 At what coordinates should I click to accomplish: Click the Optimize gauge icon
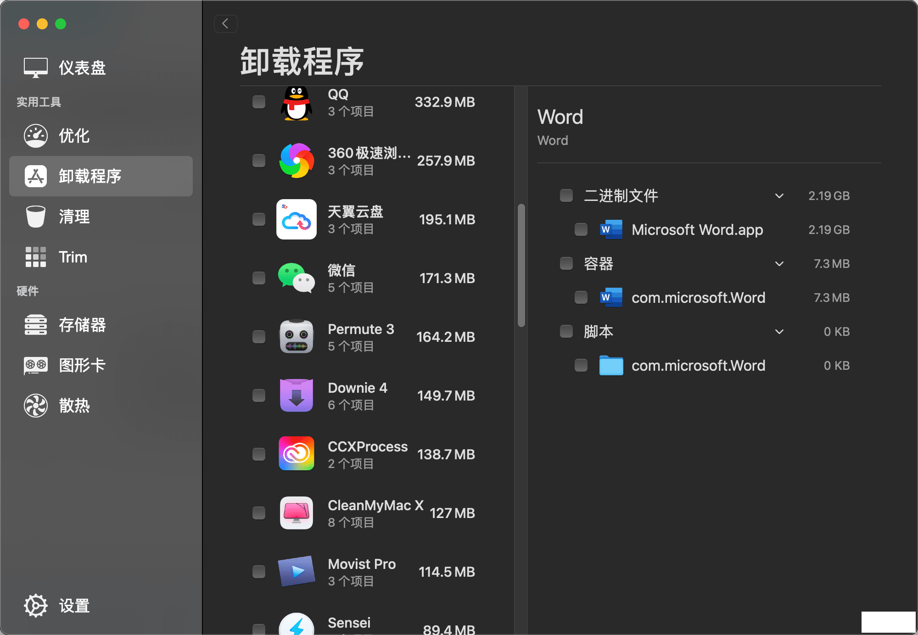(x=36, y=136)
